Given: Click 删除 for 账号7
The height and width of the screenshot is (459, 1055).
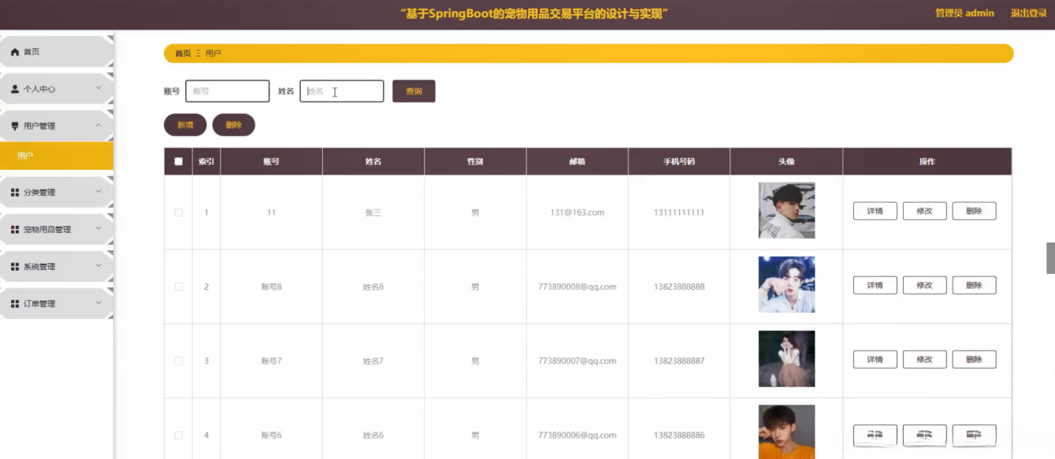Looking at the screenshot, I should coord(974,360).
